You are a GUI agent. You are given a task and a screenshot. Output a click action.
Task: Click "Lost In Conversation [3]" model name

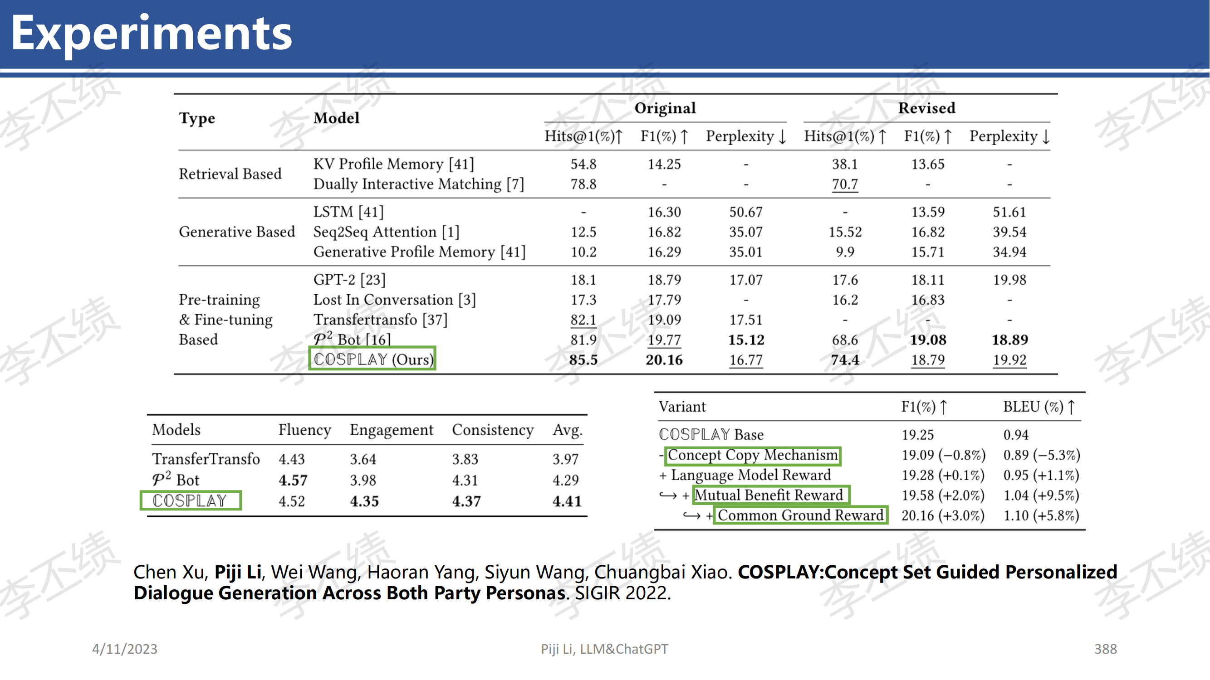pos(395,300)
